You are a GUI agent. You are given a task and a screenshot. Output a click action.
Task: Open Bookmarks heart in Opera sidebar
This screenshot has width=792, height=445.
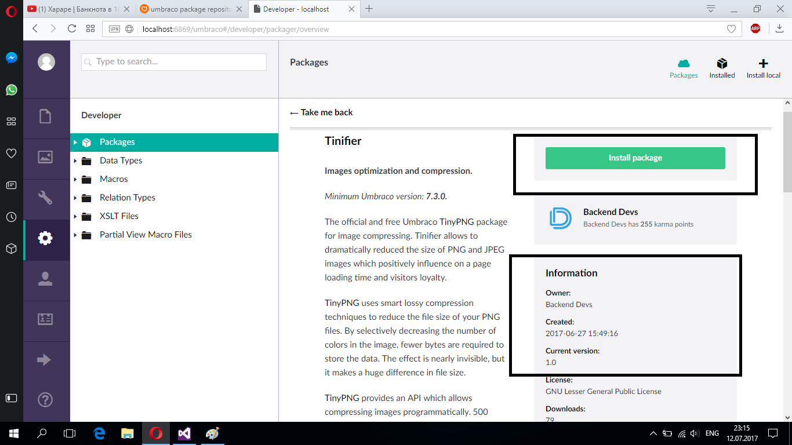click(11, 154)
